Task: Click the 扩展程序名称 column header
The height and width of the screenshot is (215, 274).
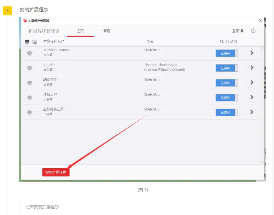Action: pos(54,41)
